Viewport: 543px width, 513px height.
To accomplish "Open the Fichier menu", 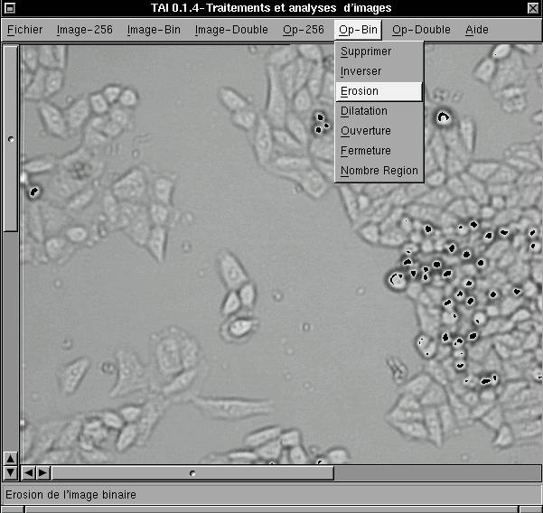I will 24,30.
